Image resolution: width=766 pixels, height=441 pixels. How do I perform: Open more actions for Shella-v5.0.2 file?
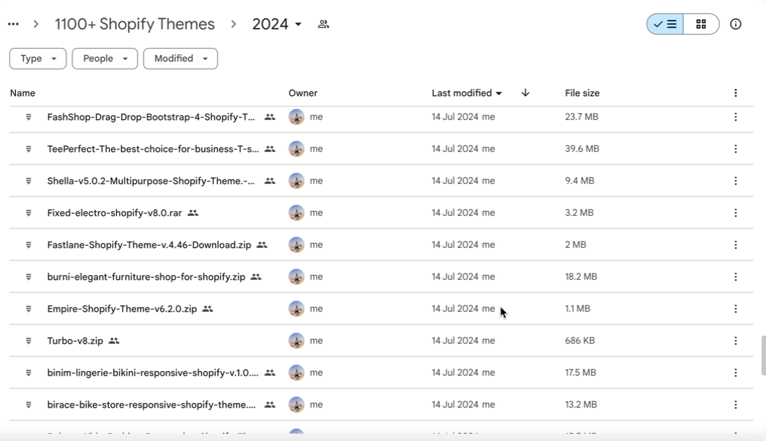coord(736,181)
